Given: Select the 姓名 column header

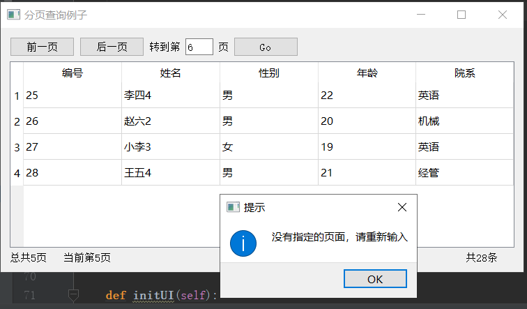Looking at the screenshot, I should point(170,73).
